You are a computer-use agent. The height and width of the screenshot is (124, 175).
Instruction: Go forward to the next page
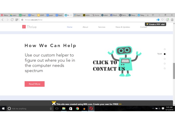tap(8, 20)
